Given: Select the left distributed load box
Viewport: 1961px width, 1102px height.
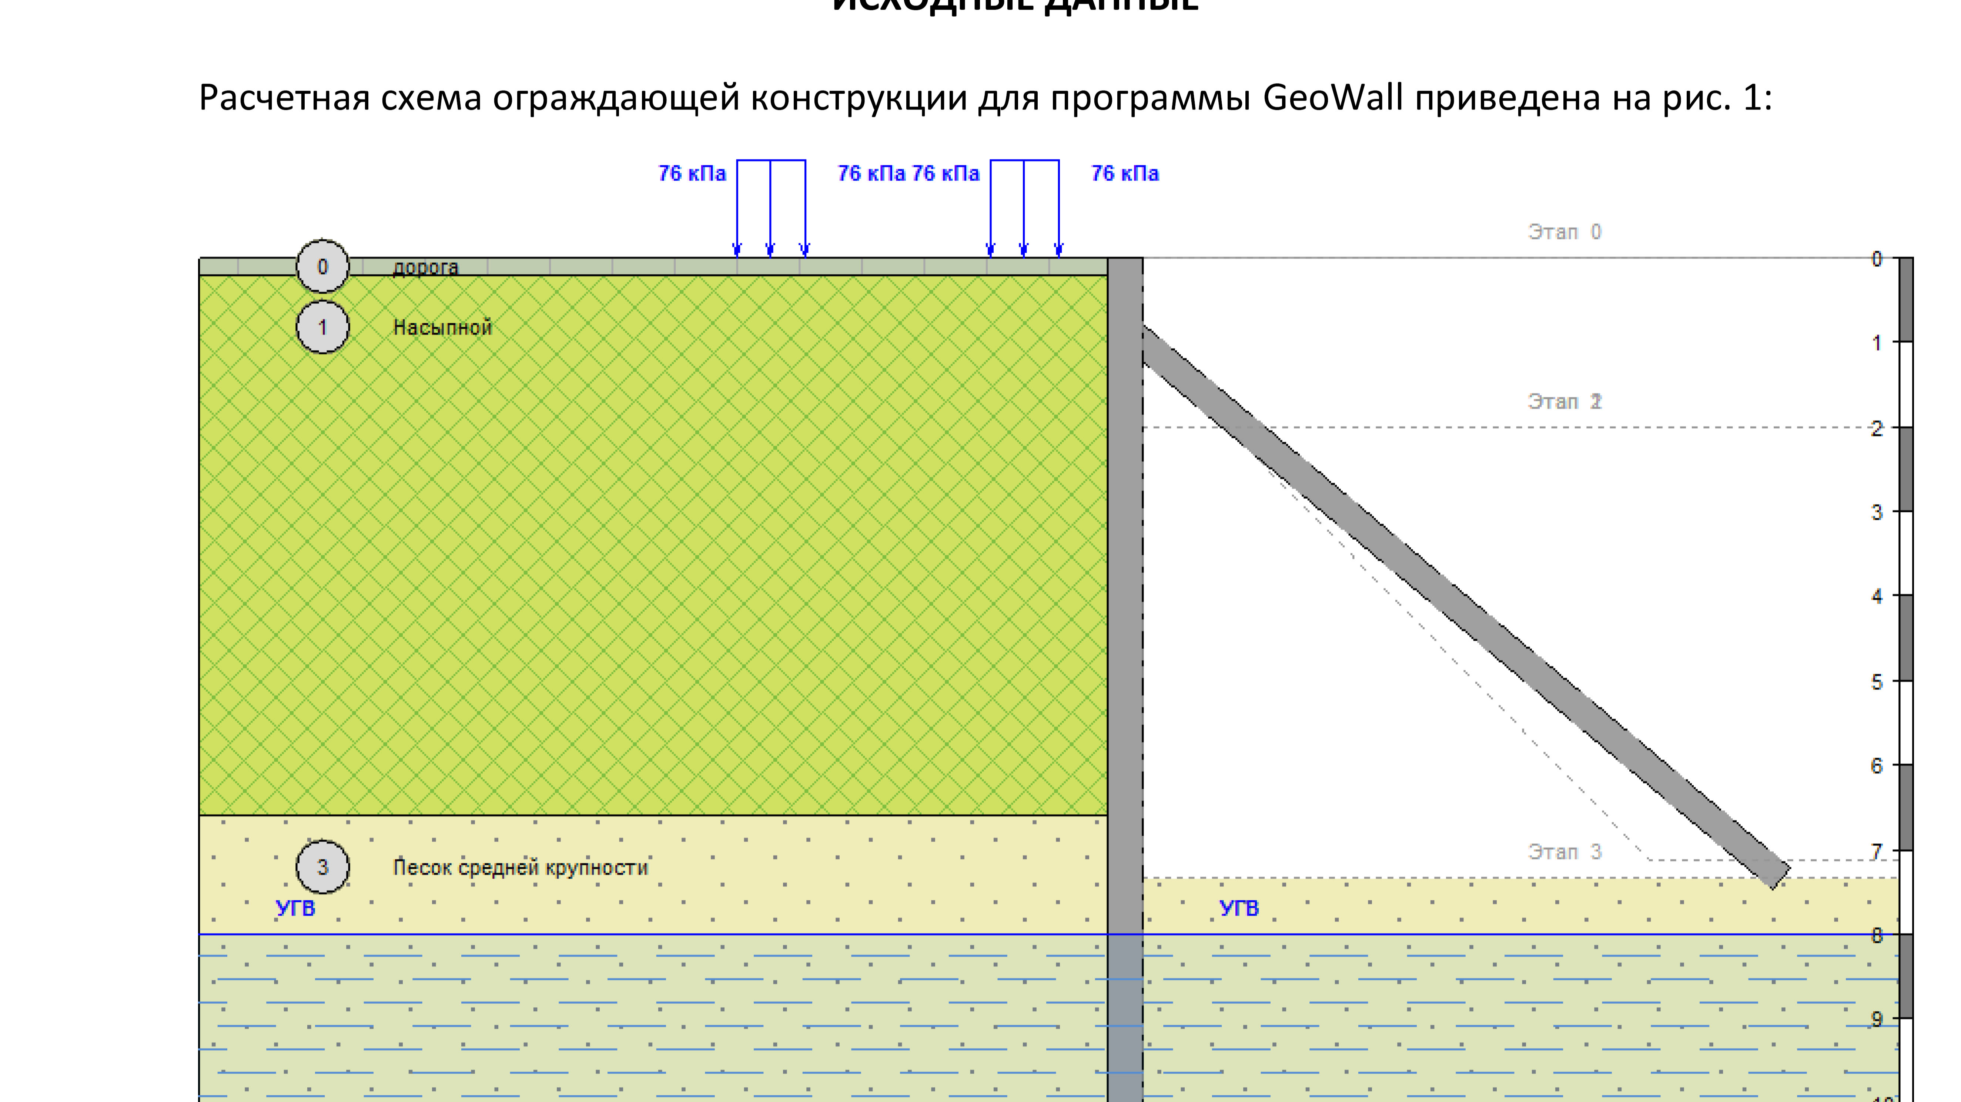Looking at the screenshot, I should pyautogui.click(x=771, y=208).
